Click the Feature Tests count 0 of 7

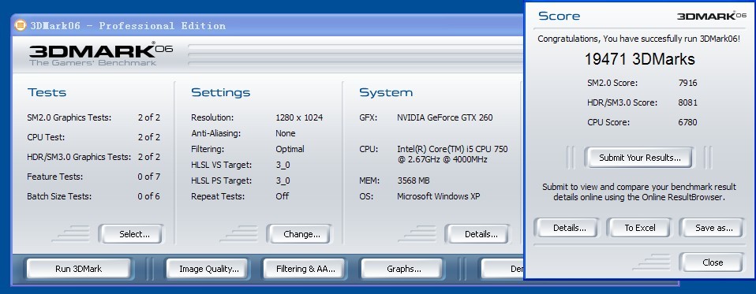click(x=149, y=177)
